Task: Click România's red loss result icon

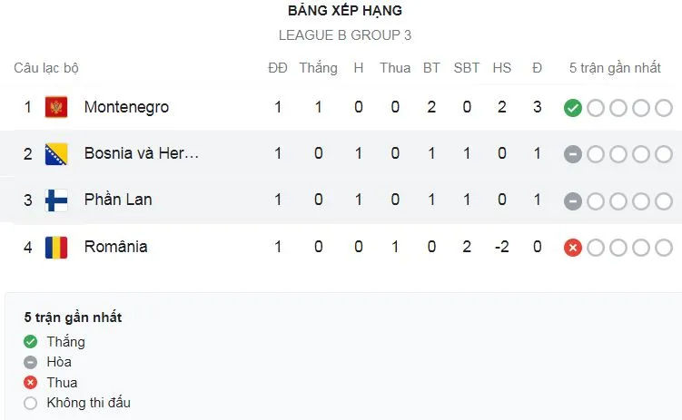Action: coord(572,247)
